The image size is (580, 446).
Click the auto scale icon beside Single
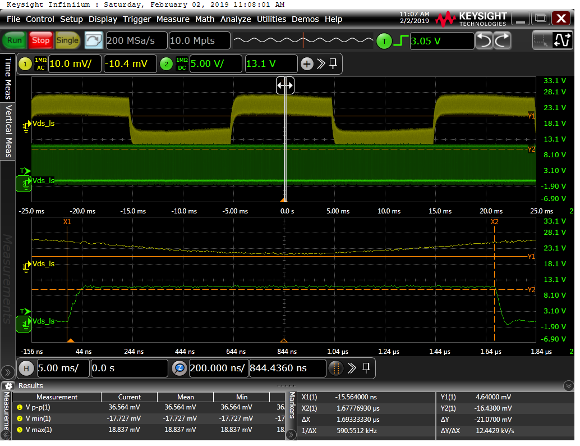(x=94, y=40)
